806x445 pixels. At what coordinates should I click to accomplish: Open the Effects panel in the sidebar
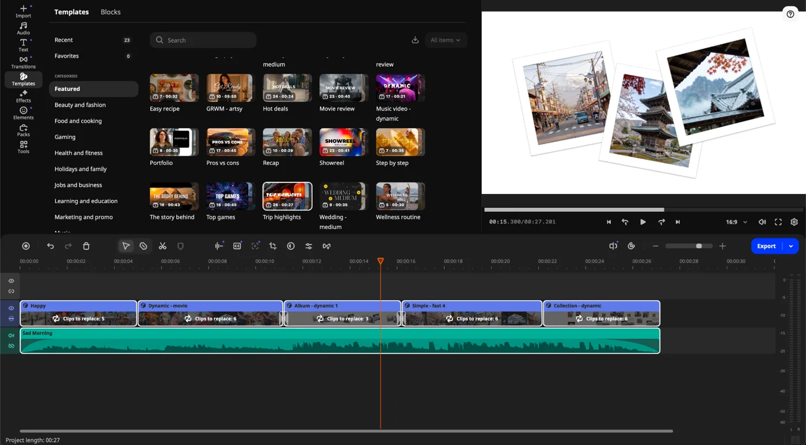click(x=23, y=96)
